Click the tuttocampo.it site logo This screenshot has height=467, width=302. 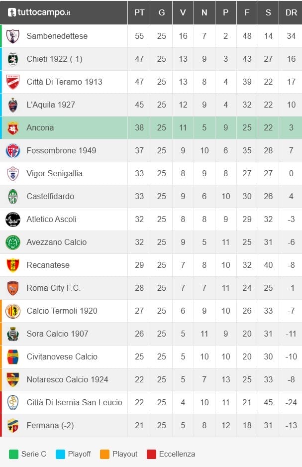(x=39, y=12)
